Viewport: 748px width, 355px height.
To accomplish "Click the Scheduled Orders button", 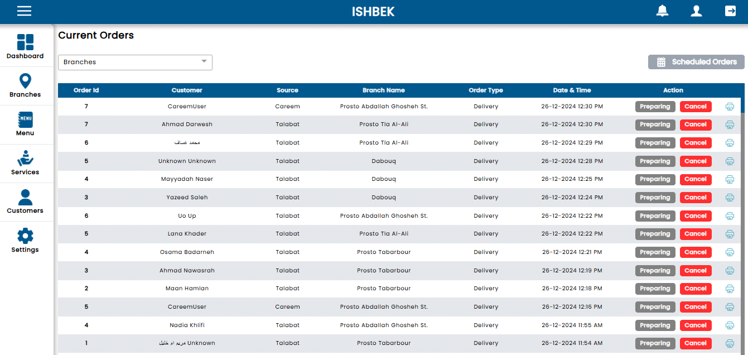I will click(696, 62).
